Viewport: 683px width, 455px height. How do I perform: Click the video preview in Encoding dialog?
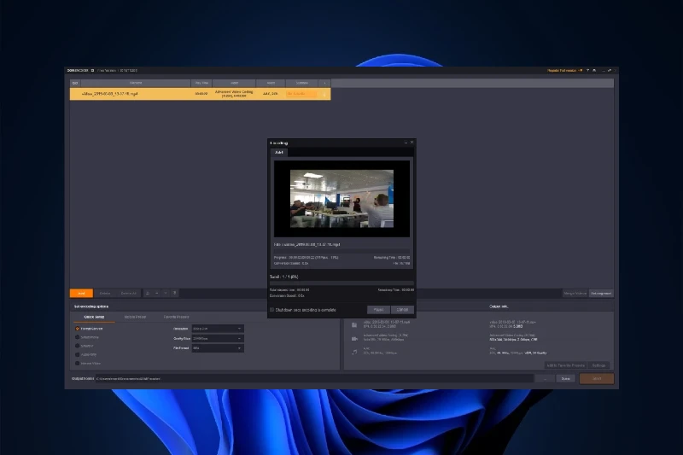click(341, 199)
